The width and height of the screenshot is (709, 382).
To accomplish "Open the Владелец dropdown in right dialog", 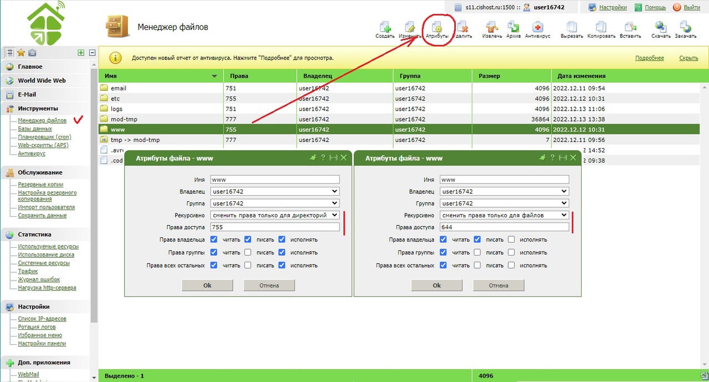I will pyautogui.click(x=504, y=191).
